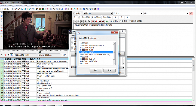This screenshot has width=196, height=106.
Task: Open the font name (fn) chooser
Action: (x=89, y=21)
